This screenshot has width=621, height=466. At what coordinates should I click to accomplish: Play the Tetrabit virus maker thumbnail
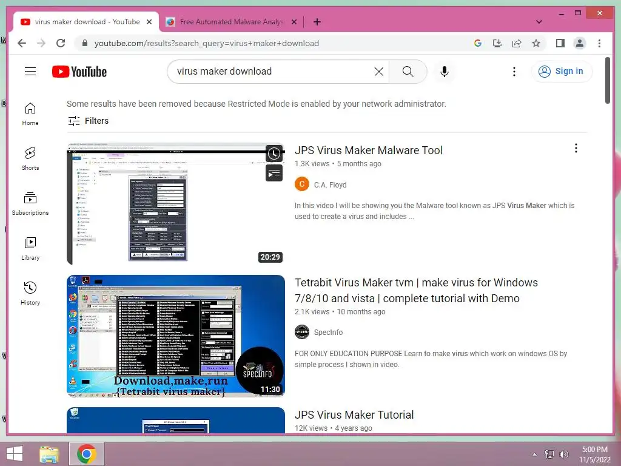176,336
